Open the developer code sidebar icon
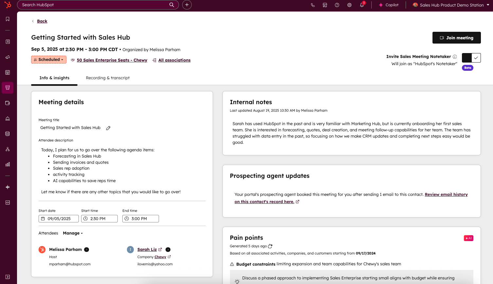Image resolution: width=493 pixels, height=284 pixels. click(8, 202)
